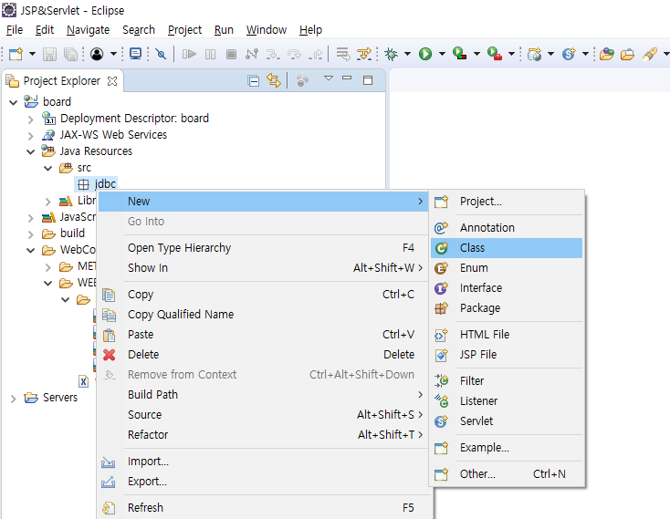Open dropdown arrow next to Debug icon
This screenshot has width=670, height=519.
click(407, 54)
